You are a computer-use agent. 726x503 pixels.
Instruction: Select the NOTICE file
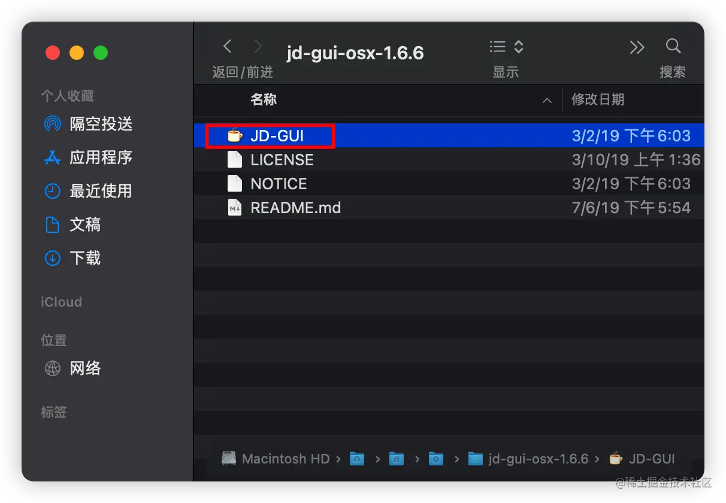point(279,184)
